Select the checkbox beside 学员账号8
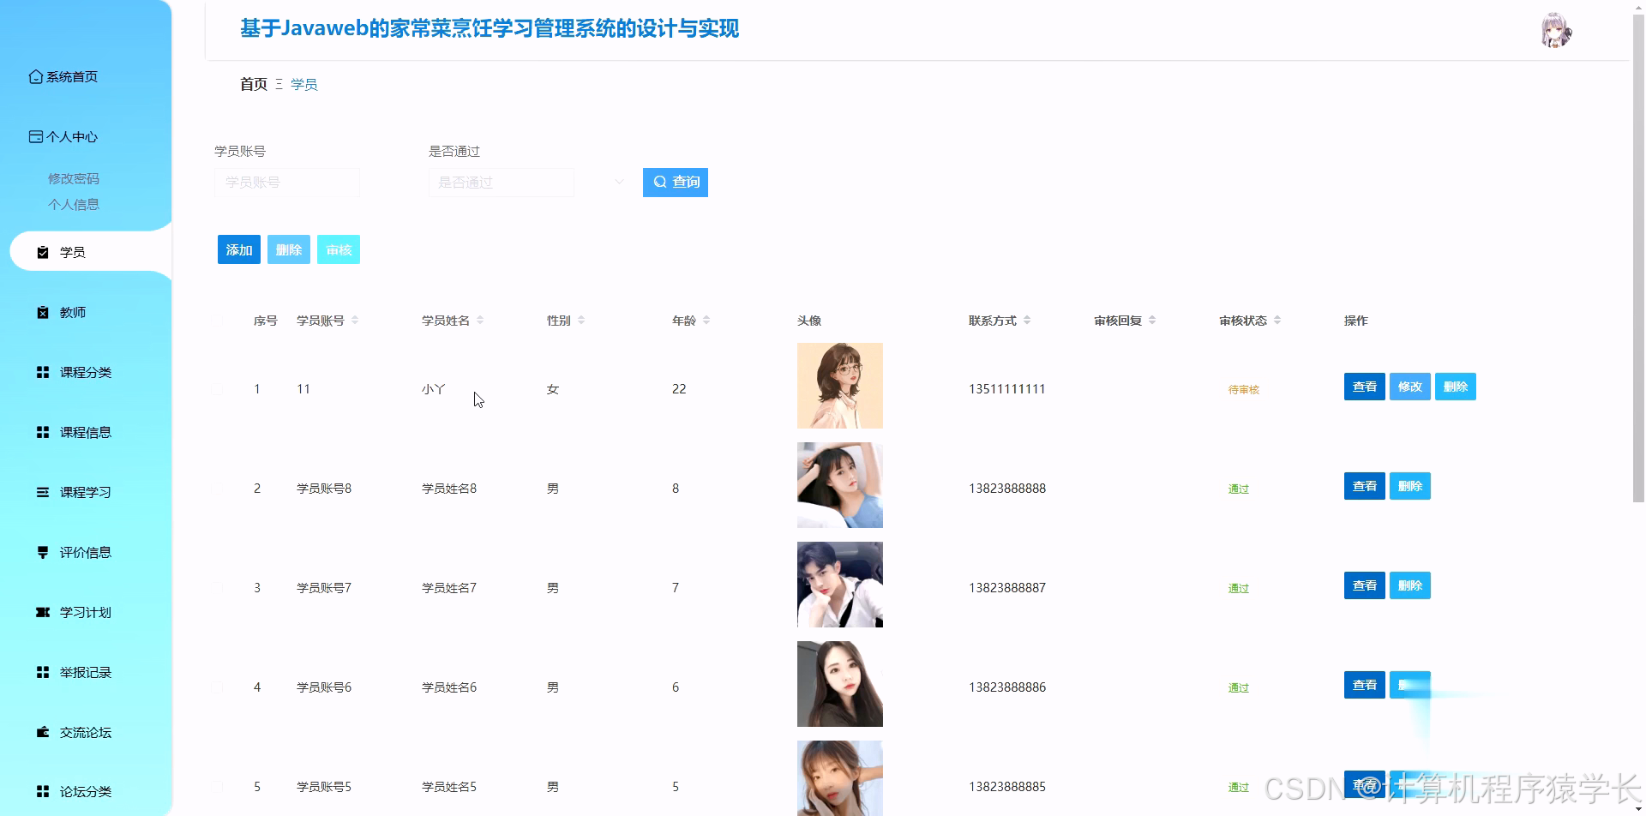Image resolution: width=1646 pixels, height=816 pixels. (218, 488)
